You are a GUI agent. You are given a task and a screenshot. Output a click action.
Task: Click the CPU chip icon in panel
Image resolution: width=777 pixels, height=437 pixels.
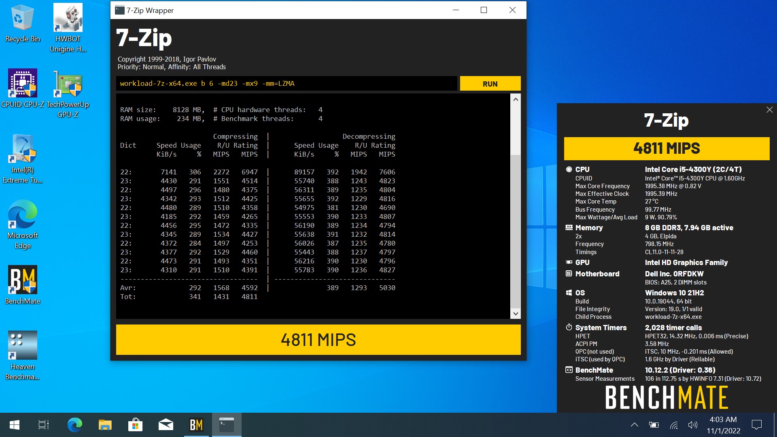click(x=569, y=169)
